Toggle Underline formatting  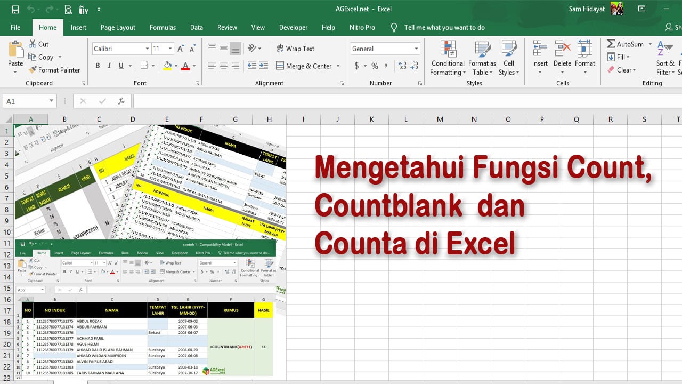(x=121, y=66)
